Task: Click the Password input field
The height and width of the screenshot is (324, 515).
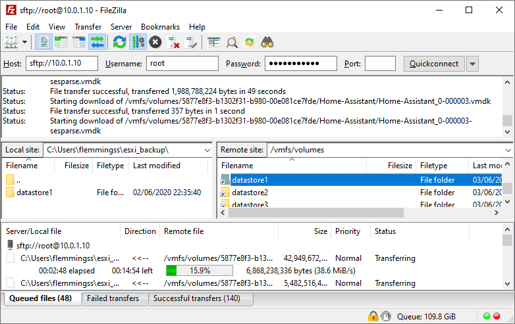Action: pyautogui.click(x=301, y=63)
